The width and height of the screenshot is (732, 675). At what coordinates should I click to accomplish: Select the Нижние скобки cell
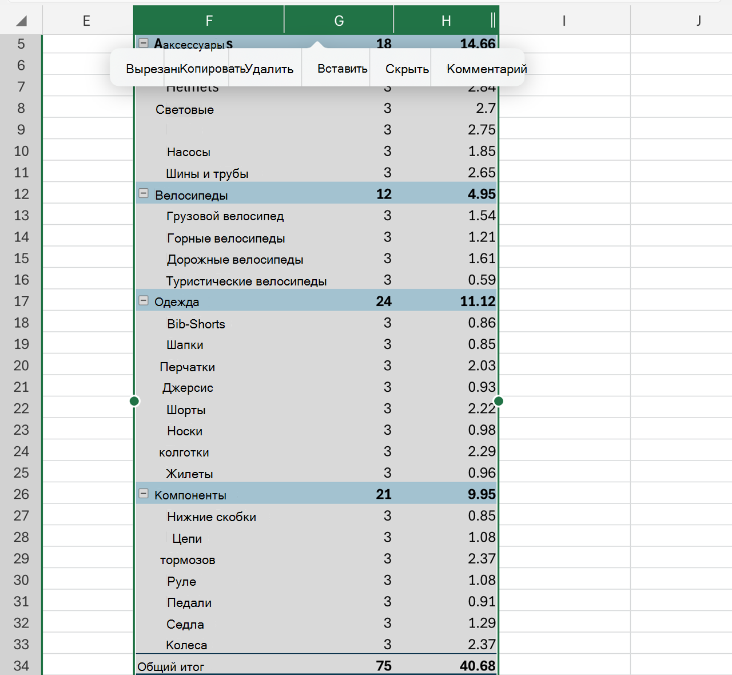pos(209,516)
